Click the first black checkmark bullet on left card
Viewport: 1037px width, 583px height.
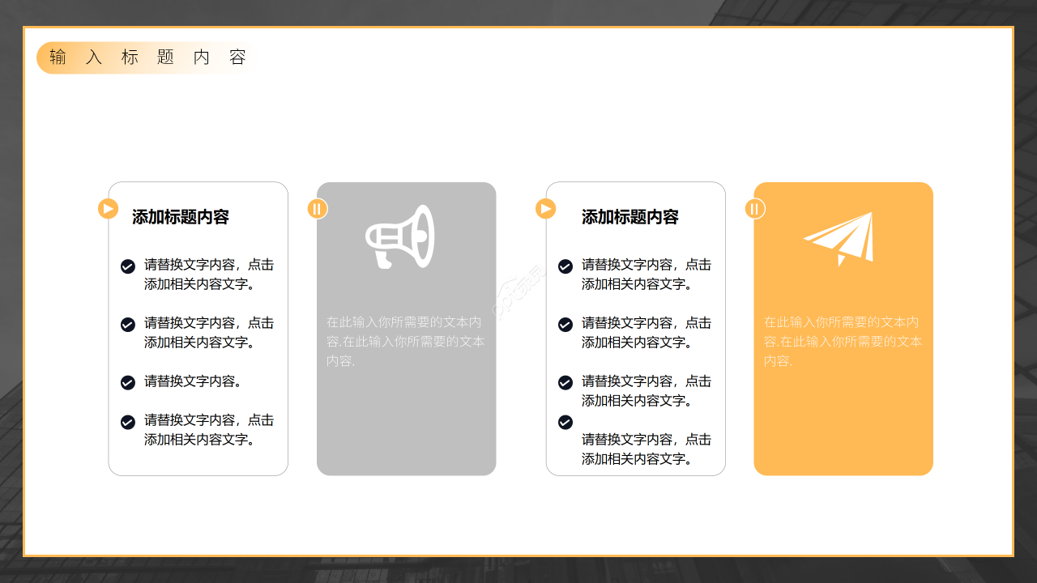coord(128,266)
